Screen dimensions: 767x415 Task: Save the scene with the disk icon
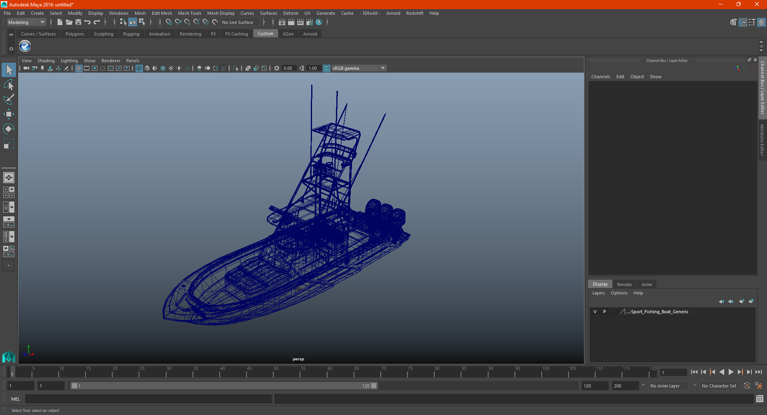(78, 22)
